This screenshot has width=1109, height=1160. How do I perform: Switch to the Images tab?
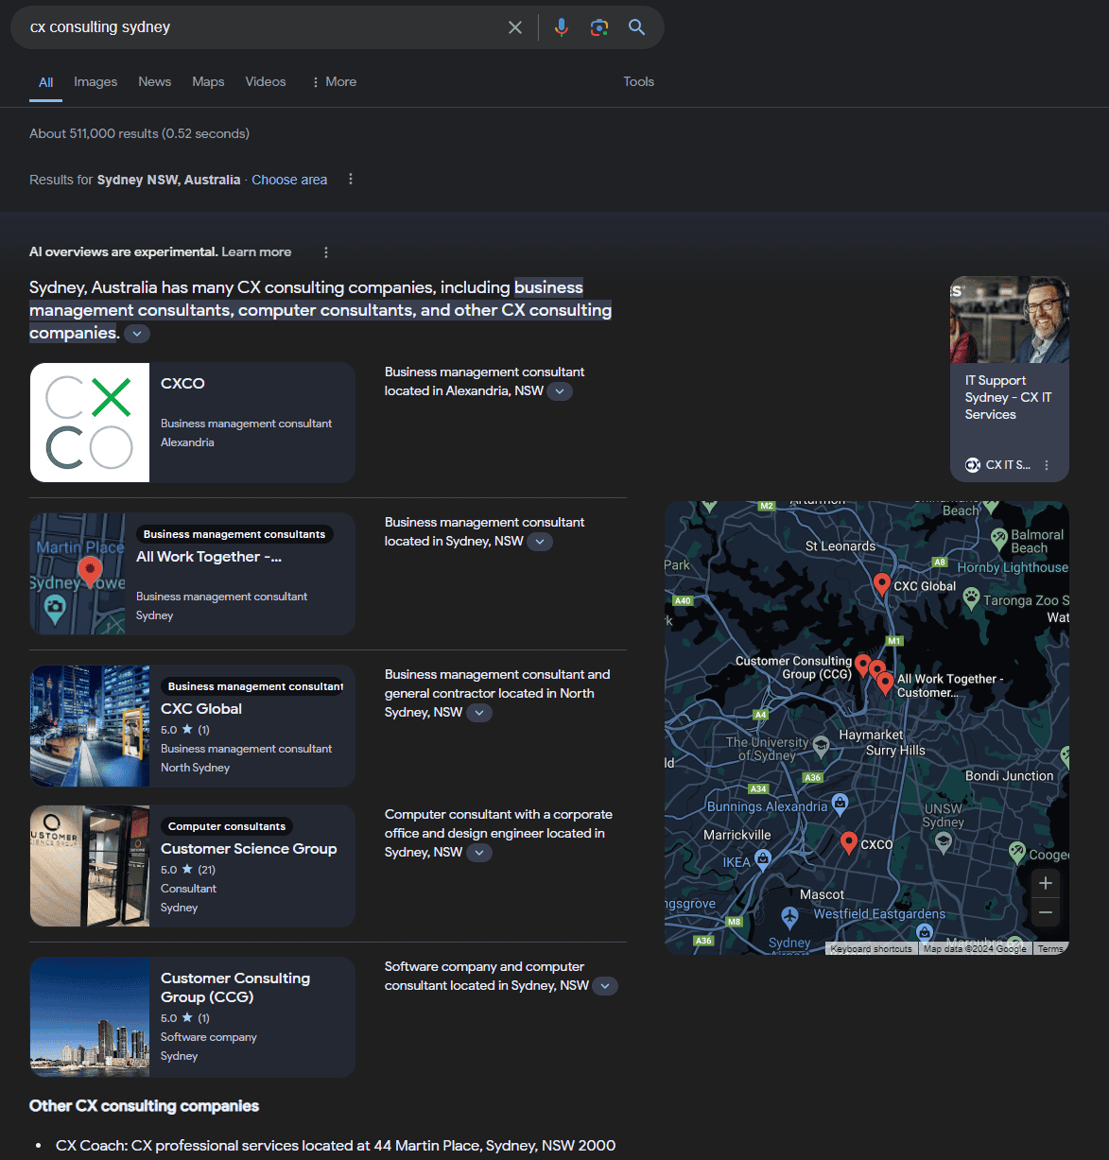pos(95,82)
